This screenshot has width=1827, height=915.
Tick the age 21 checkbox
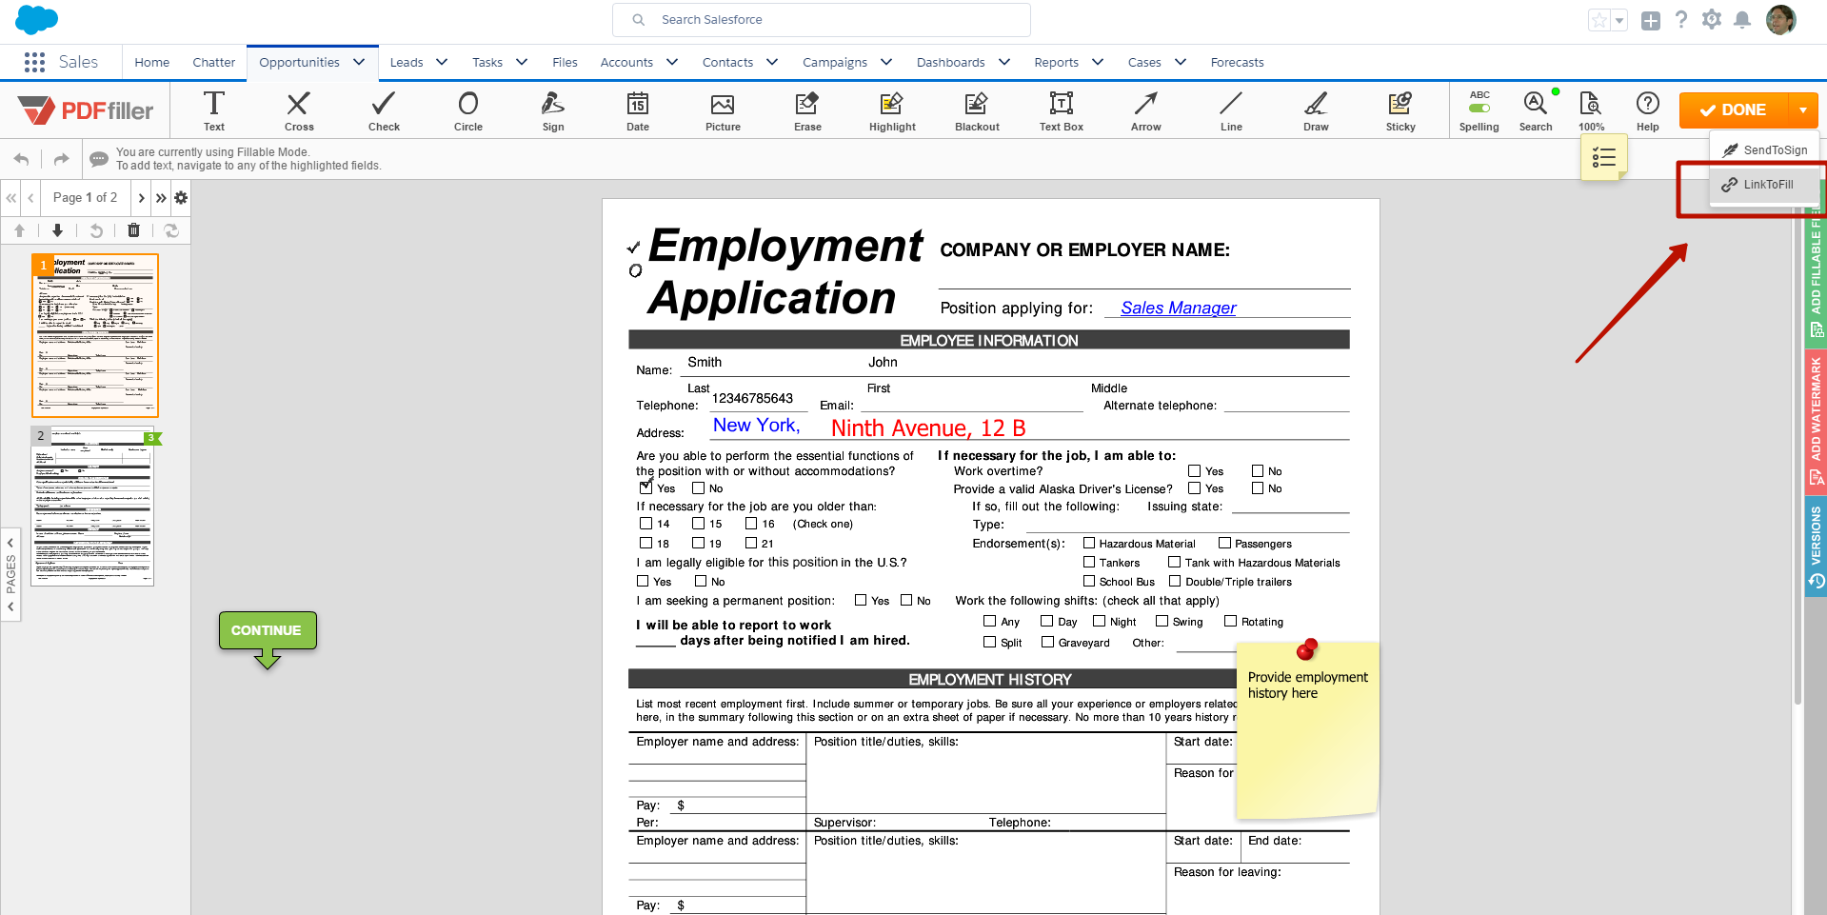[750, 543]
